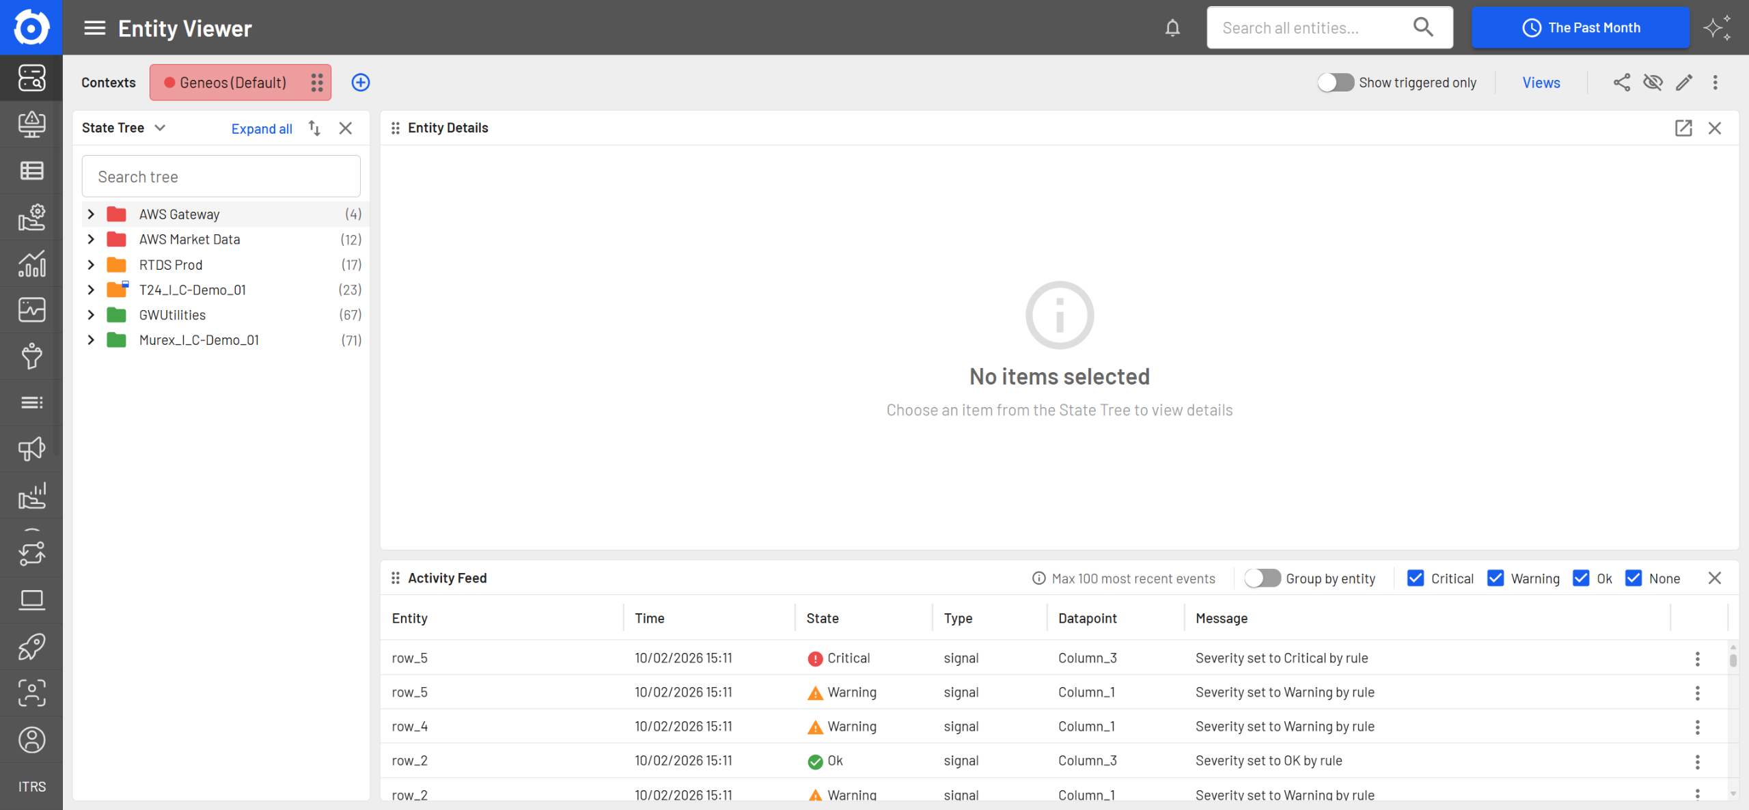Open the hamburger main menu

[x=94, y=28]
